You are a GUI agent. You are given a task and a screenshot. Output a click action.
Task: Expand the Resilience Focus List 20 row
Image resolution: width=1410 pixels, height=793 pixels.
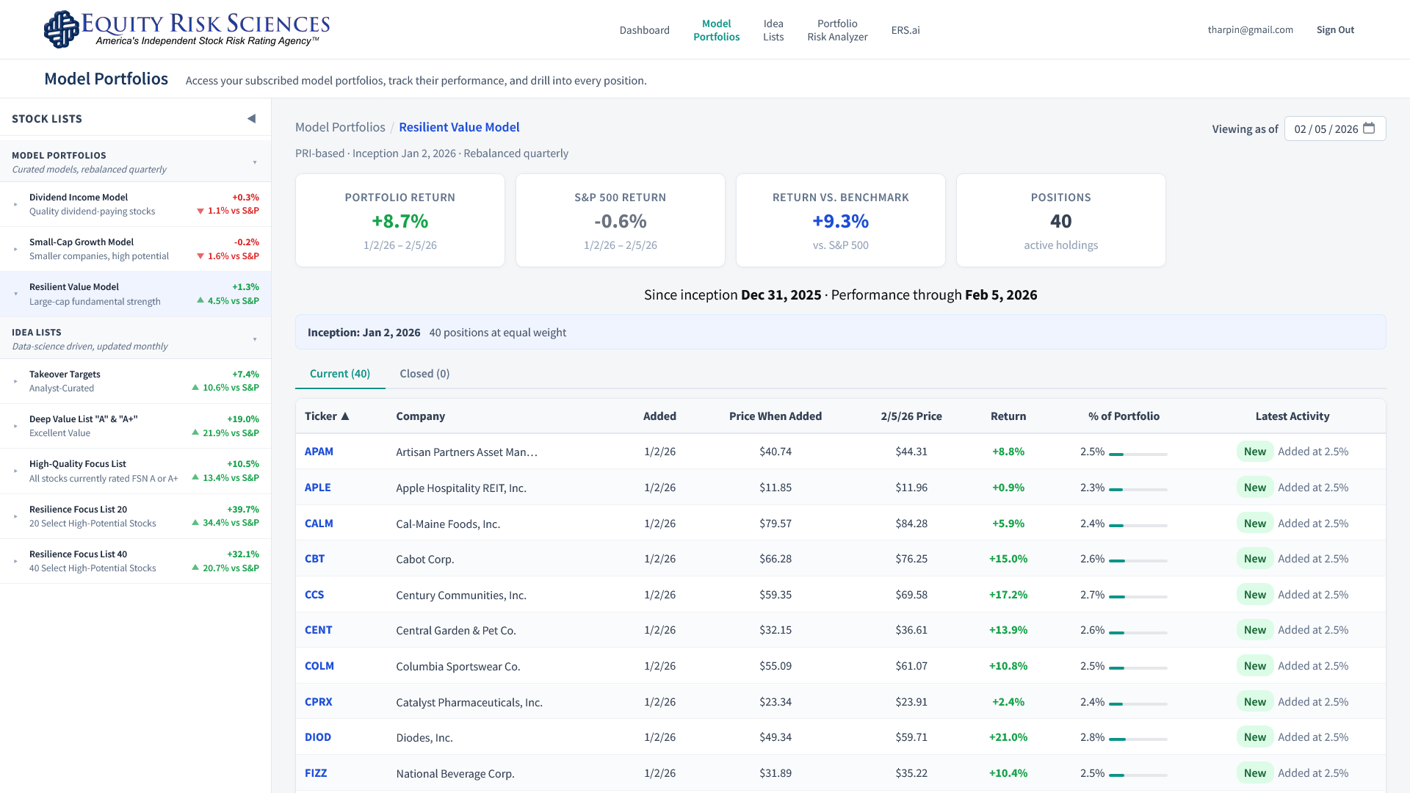15,516
